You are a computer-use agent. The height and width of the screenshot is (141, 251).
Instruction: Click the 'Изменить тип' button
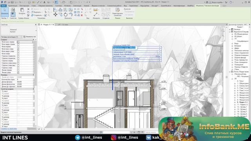(x=30, y=37)
